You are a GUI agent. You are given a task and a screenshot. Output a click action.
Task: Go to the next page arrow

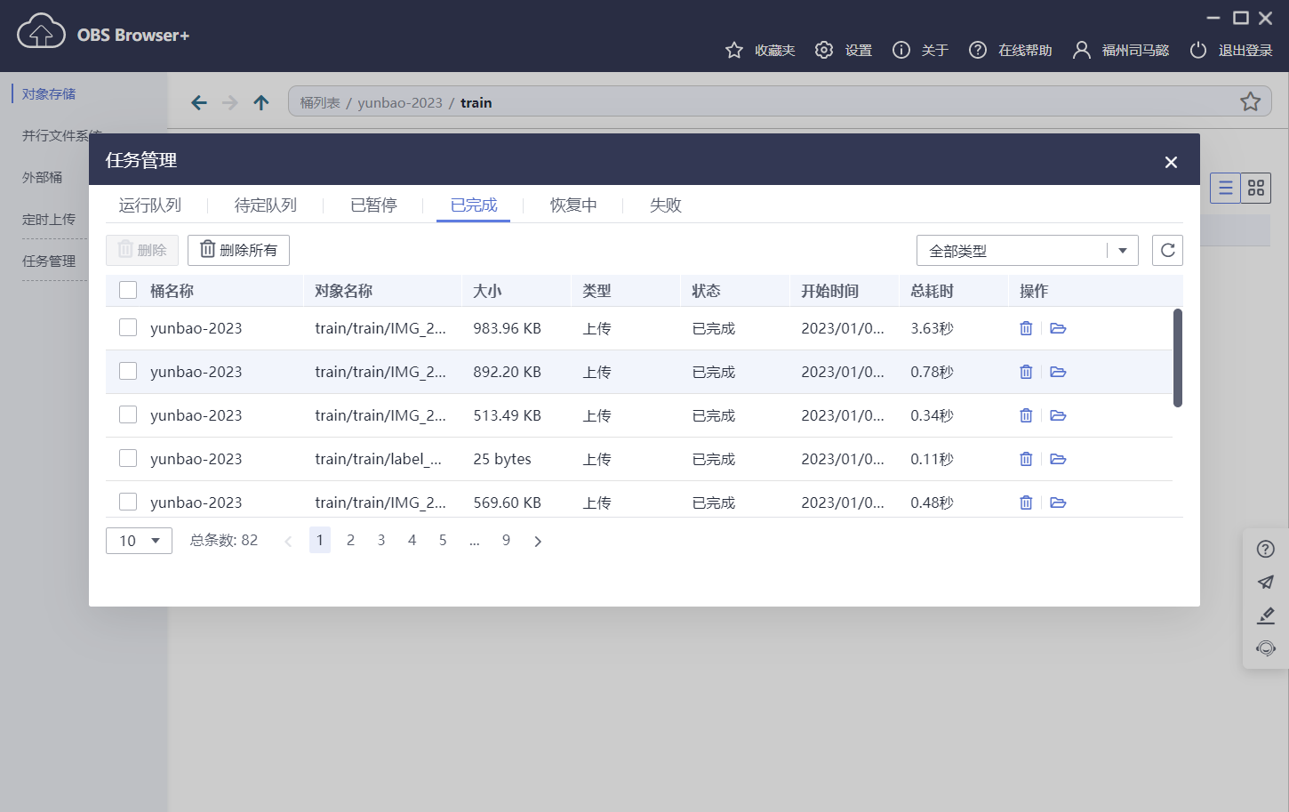coord(538,541)
